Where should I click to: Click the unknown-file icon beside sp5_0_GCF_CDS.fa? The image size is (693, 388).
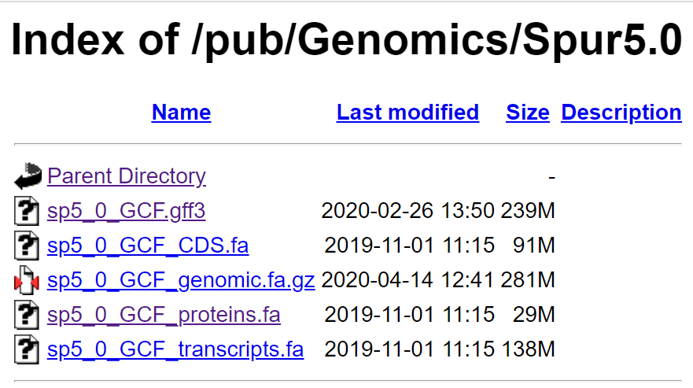pos(27,245)
